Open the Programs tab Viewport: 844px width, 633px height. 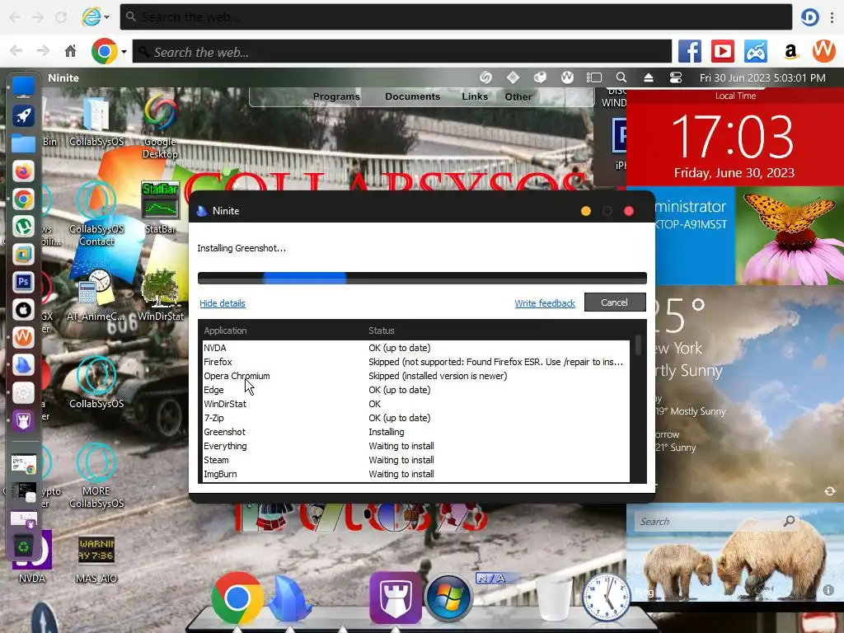point(336,96)
